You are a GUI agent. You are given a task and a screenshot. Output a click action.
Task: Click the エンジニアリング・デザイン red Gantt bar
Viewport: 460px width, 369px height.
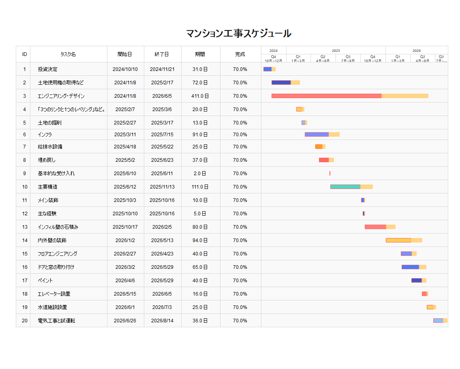pyautogui.click(x=326, y=96)
